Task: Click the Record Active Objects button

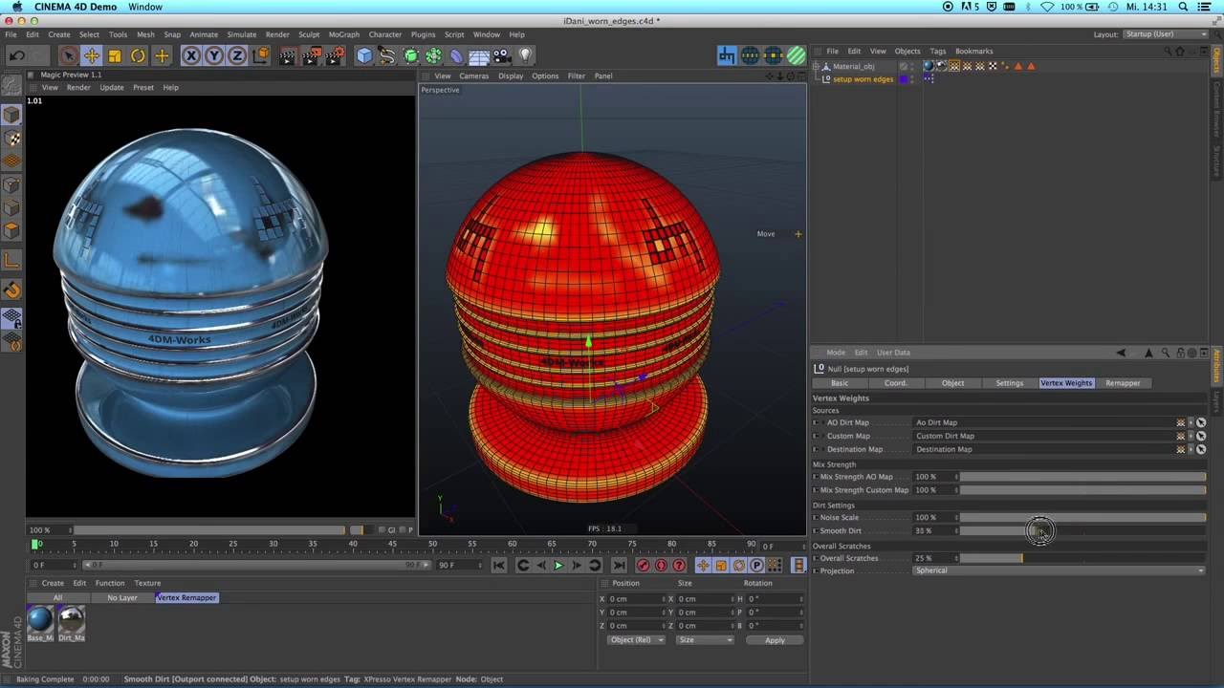Action: click(643, 565)
